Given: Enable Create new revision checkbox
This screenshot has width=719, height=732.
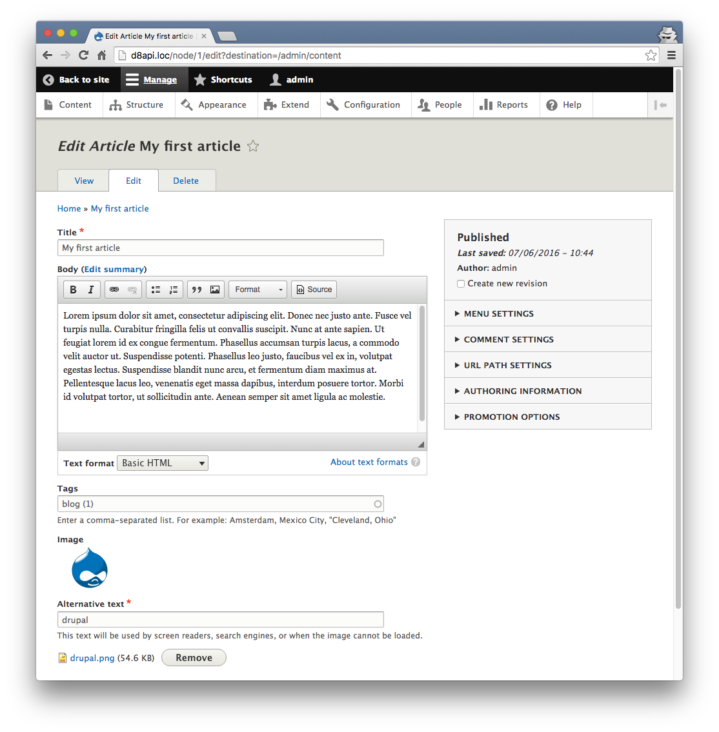Looking at the screenshot, I should pyautogui.click(x=461, y=284).
